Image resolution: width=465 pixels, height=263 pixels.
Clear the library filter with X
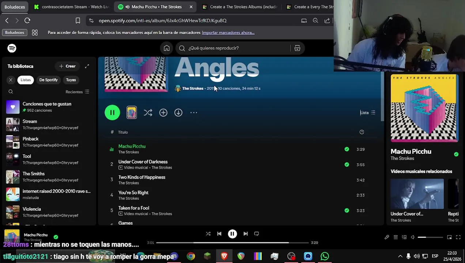point(11,80)
